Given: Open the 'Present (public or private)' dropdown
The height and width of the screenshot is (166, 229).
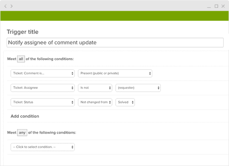Looking at the screenshot, I should click(x=115, y=73).
